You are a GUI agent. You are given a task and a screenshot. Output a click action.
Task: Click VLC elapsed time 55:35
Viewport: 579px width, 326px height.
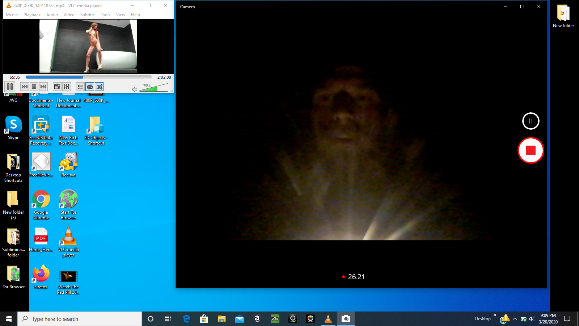[x=15, y=77]
